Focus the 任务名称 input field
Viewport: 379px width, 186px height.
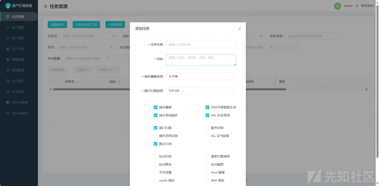[201, 45]
